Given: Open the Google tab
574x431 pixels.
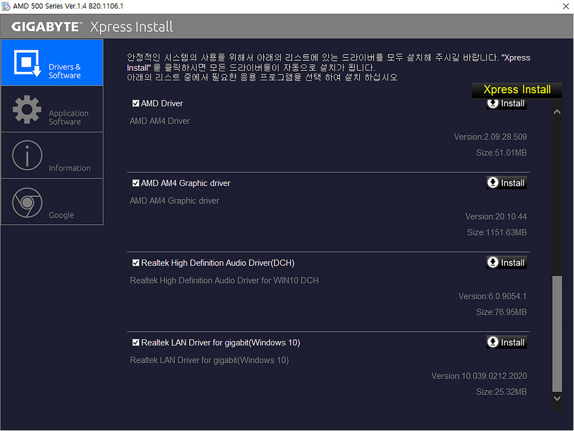Looking at the screenshot, I should pyautogui.click(x=52, y=202).
